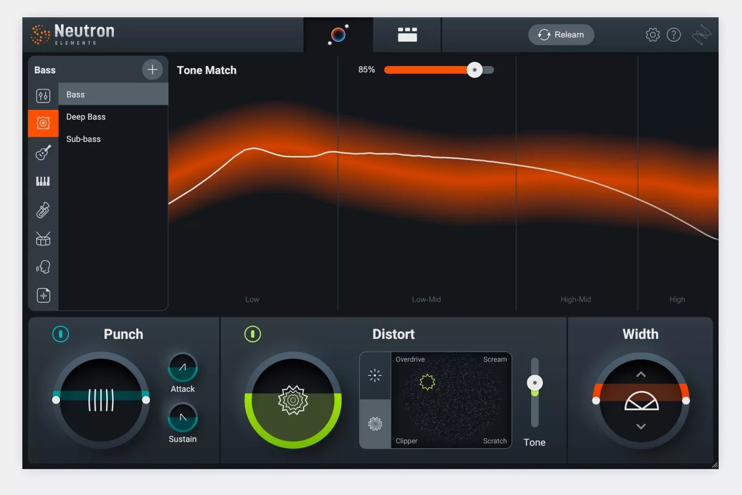Click the Width meter icon in dial

click(641, 401)
